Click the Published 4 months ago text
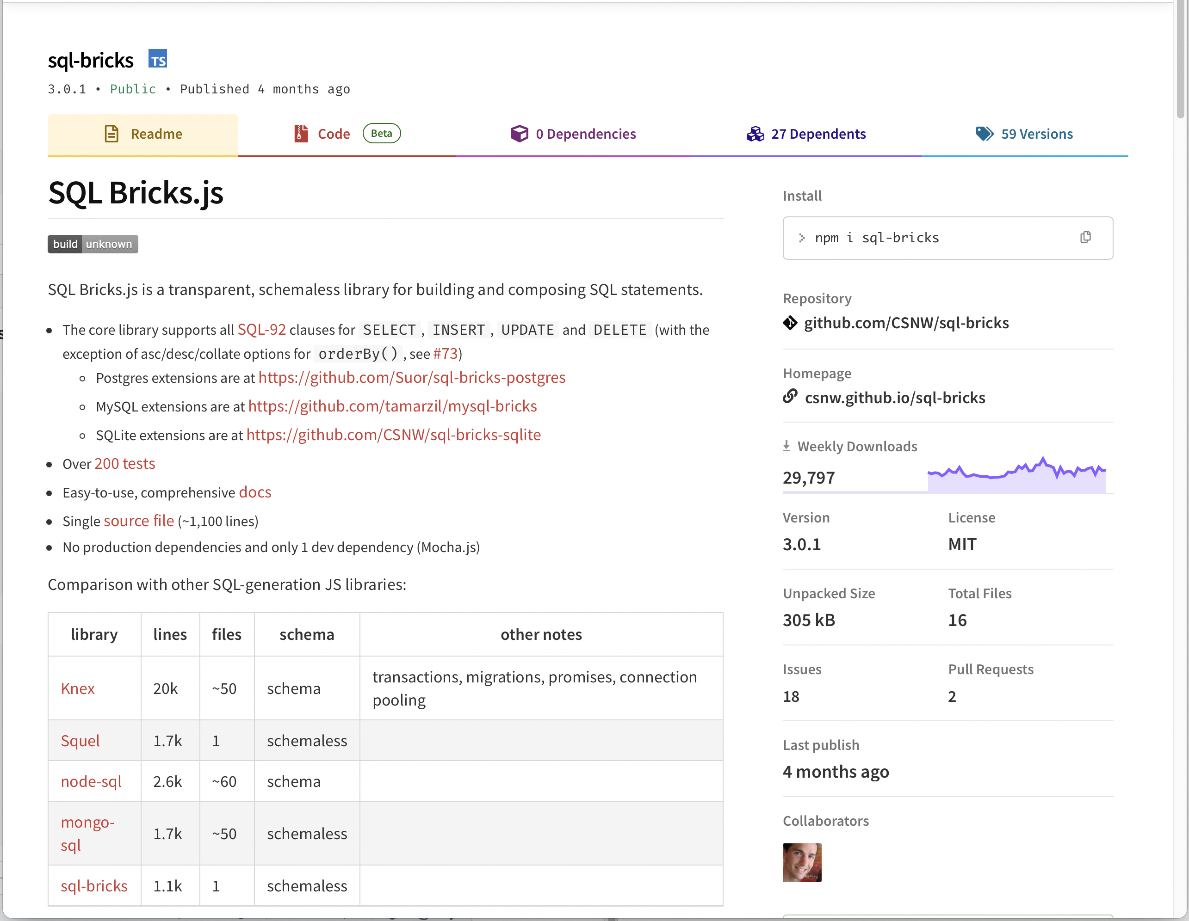Viewport: 1189px width, 921px height. (x=265, y=89)
